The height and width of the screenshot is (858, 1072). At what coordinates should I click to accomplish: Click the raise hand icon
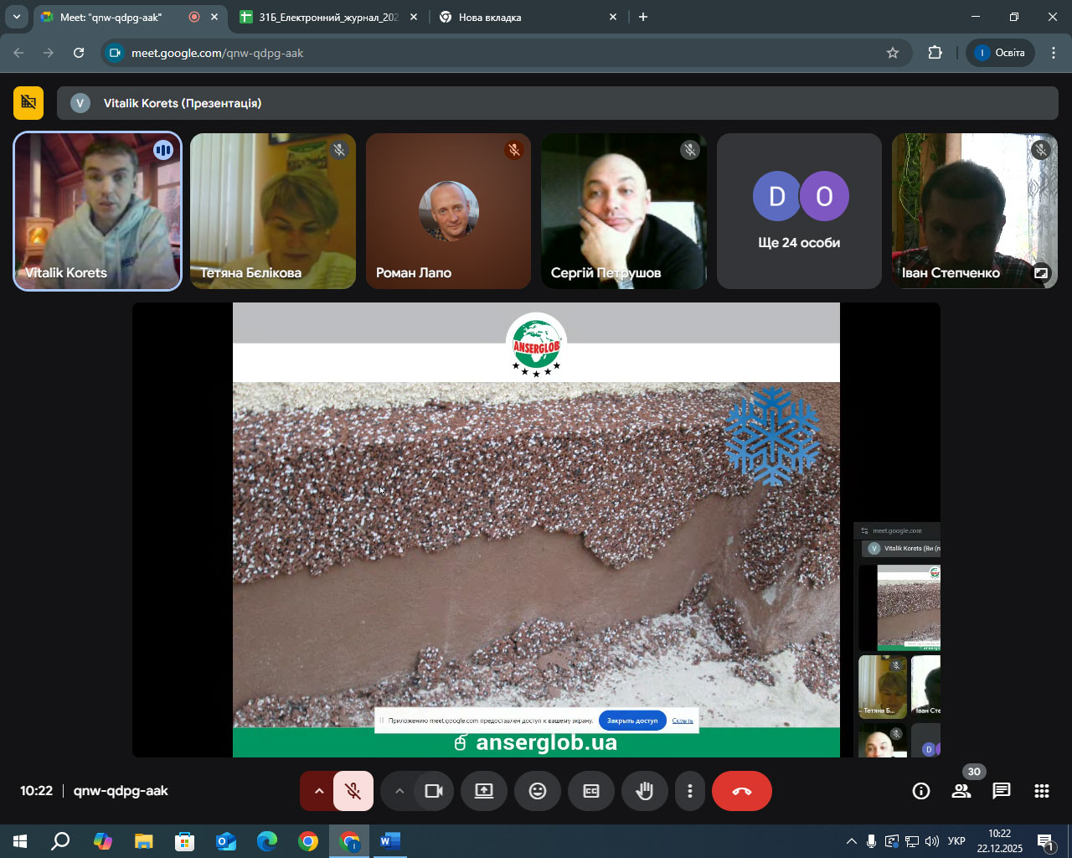pos(644,791)
